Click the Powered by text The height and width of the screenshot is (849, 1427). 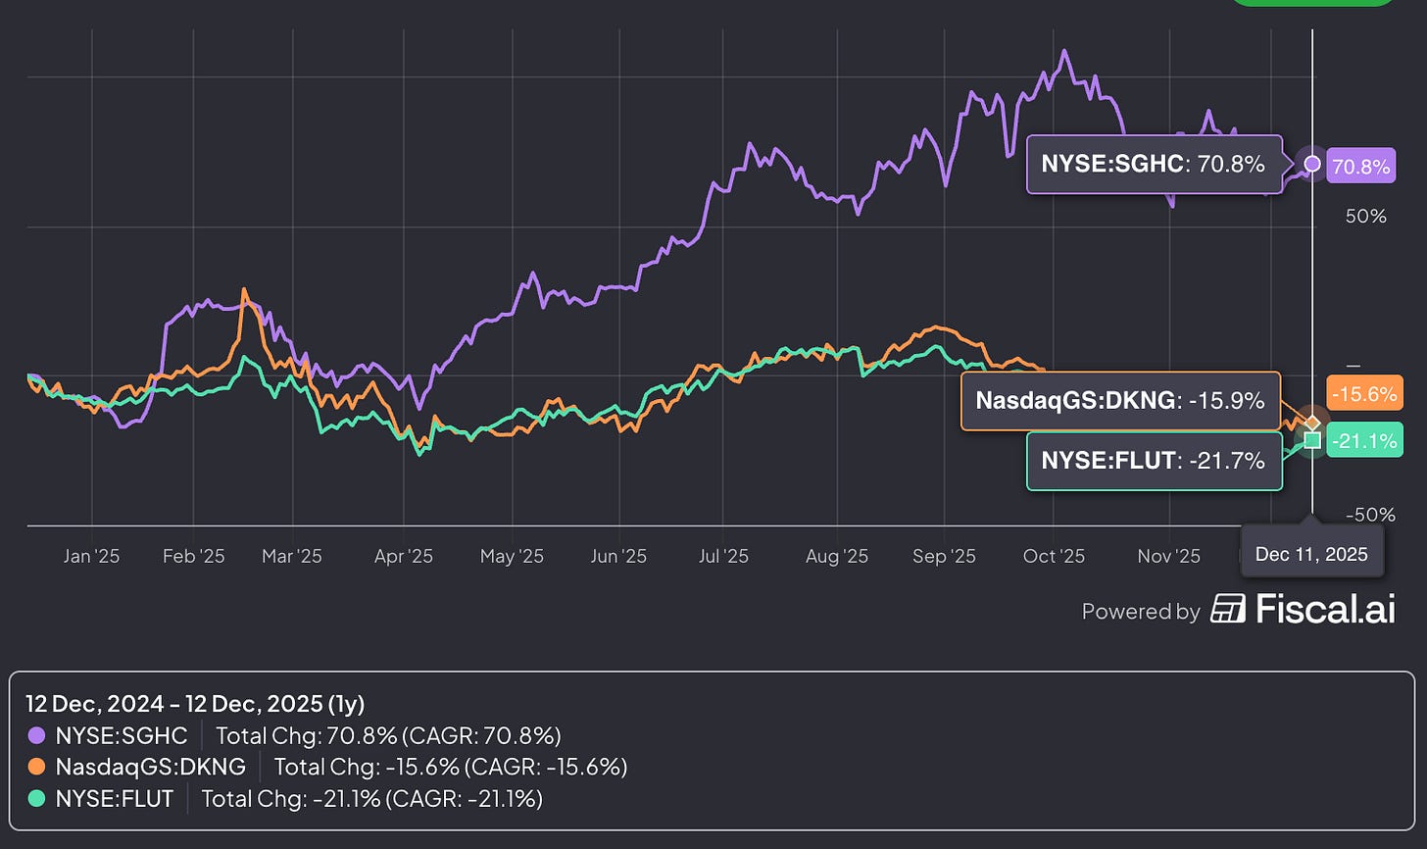1140,612
